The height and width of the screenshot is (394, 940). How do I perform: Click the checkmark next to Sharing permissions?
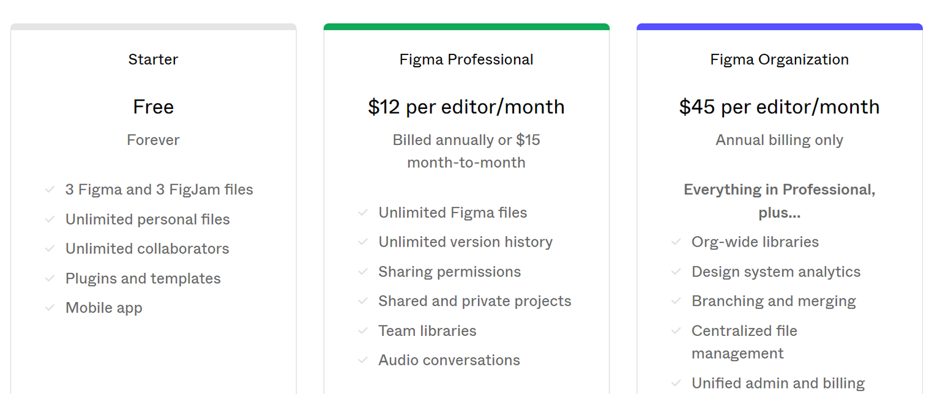[x=363, y=272]
